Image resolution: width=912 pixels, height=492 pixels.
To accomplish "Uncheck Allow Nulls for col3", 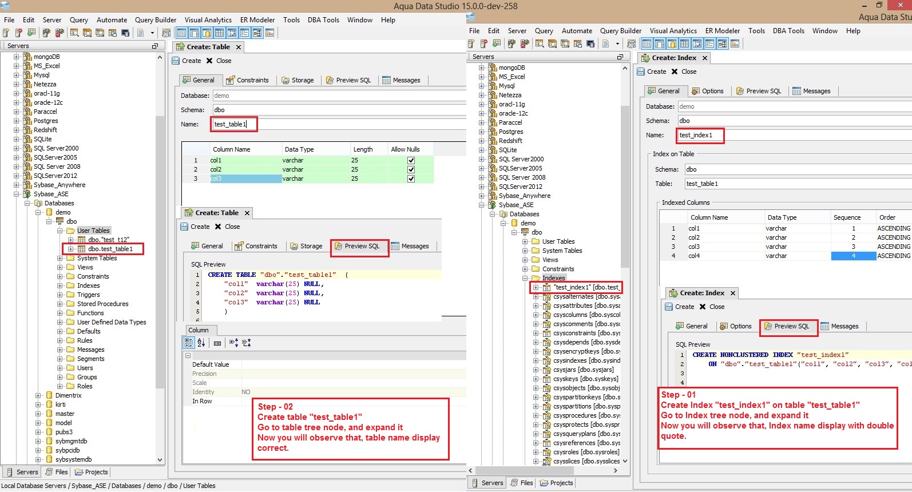I will [411, 178].
